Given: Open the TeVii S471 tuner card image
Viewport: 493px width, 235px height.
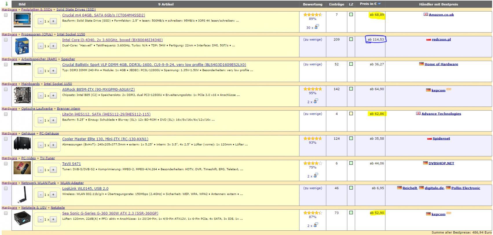Looking at the screenshot, I should 22,168.
